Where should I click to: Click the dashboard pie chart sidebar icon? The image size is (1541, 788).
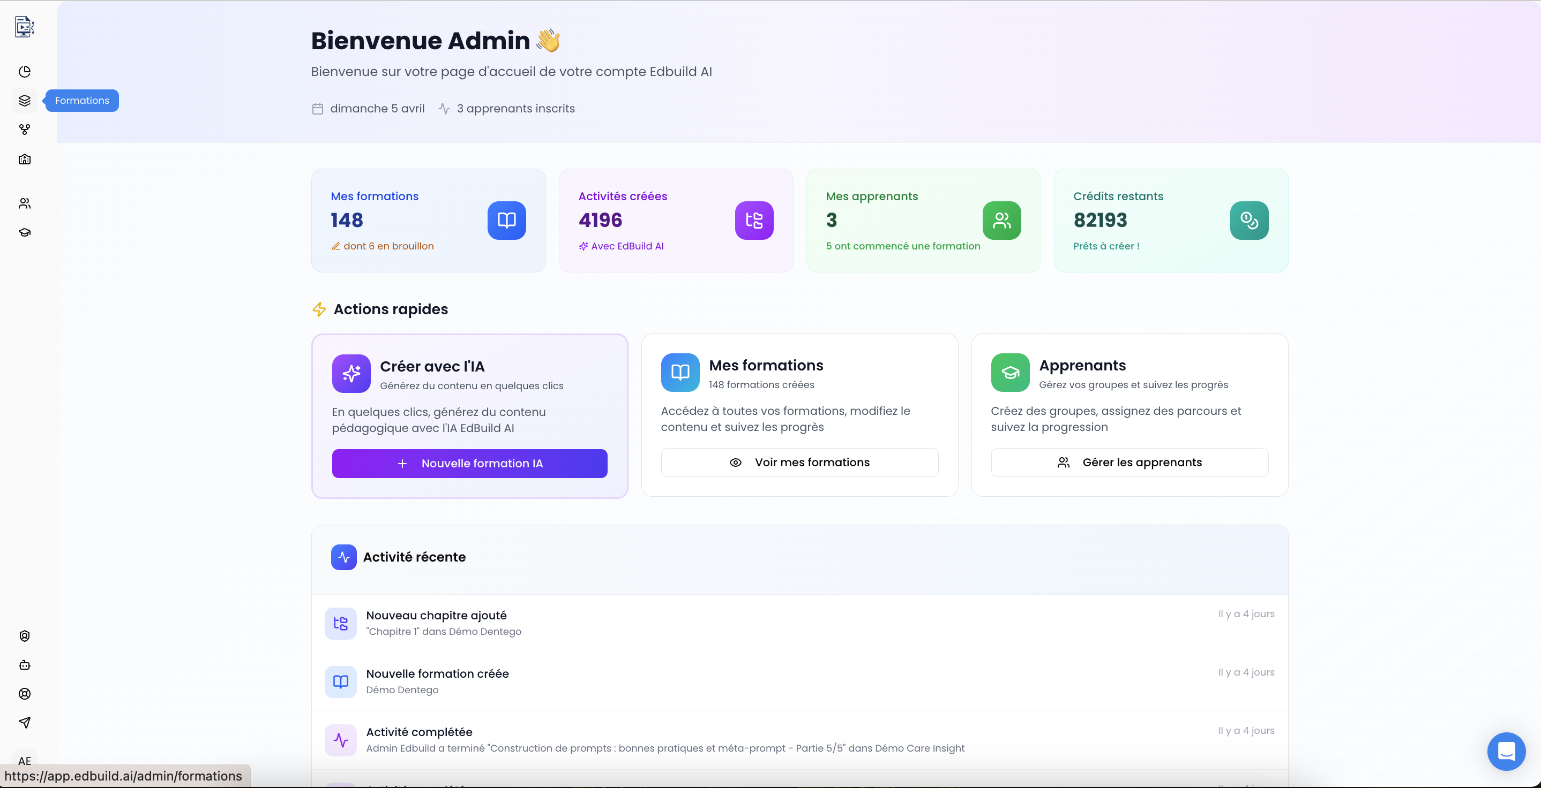pyautogui.click(x=25, y=72)
